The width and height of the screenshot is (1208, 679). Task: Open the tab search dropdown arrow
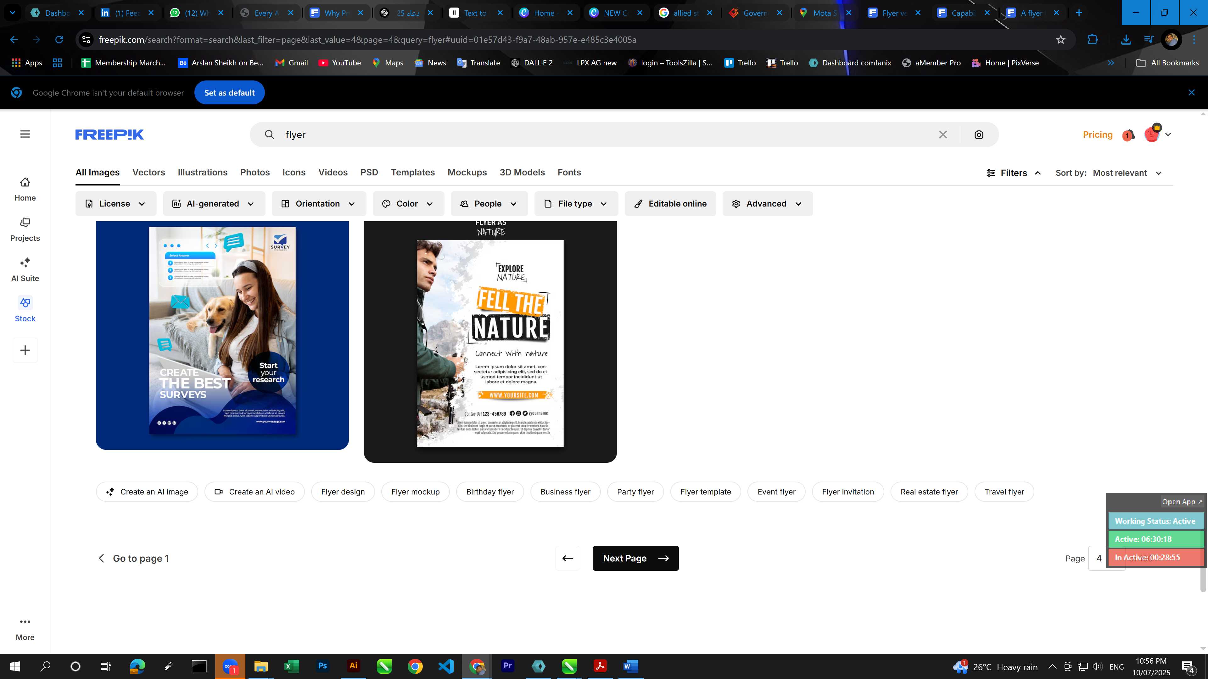(x=13, y=13)
